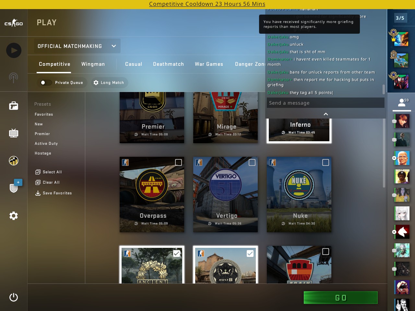Focus the Send a message field
The width and height of the screenshot is (415, 311).
[x=325, y=103]
